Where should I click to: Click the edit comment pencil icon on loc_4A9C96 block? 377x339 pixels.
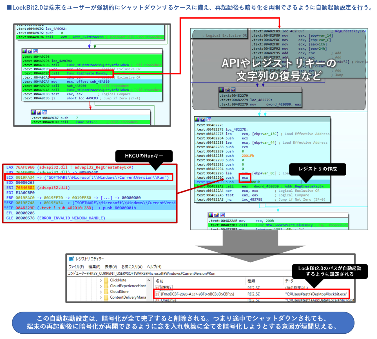[30, 51]
